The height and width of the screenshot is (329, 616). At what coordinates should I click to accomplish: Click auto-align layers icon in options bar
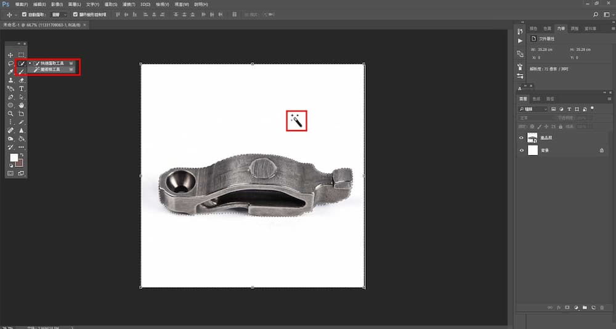234,15
